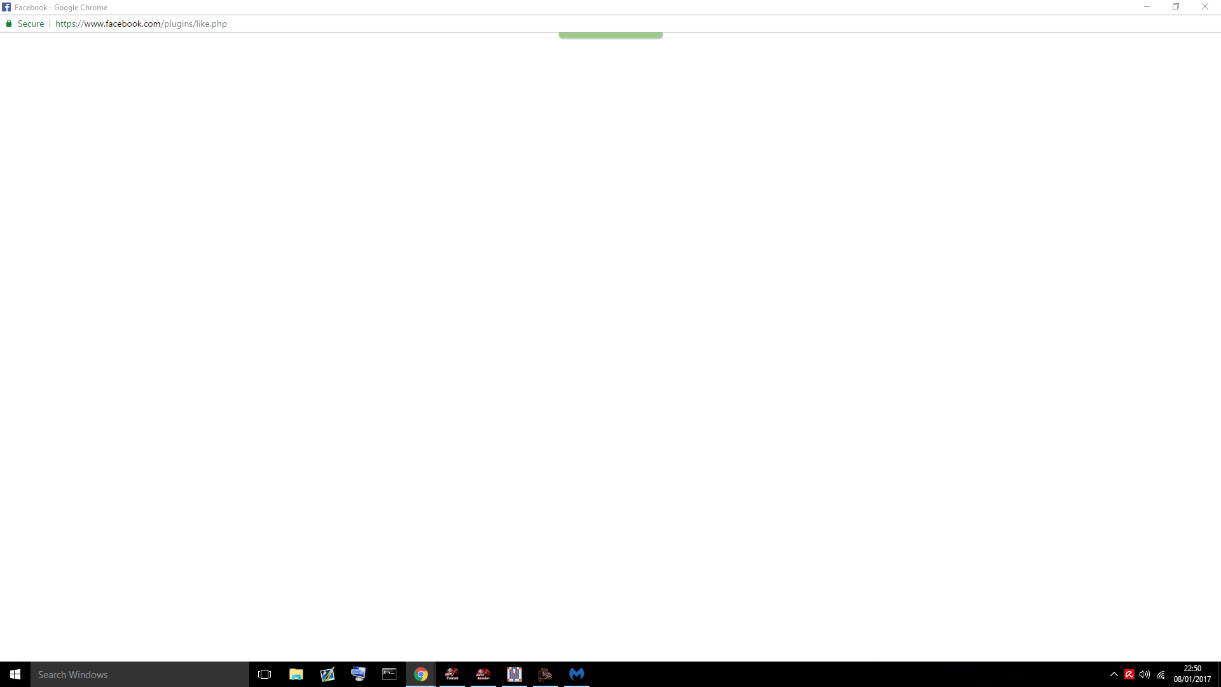The image size is (1221, 687).
Task: Open File Explorer from taskbar
Action: pos(296,674)
